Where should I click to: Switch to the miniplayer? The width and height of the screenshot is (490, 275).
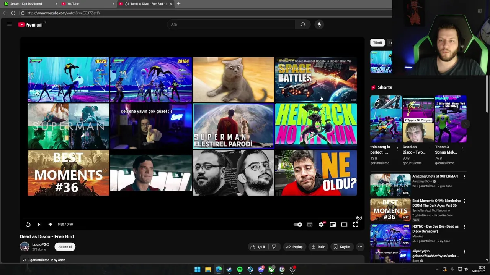(x=333, y=225)
